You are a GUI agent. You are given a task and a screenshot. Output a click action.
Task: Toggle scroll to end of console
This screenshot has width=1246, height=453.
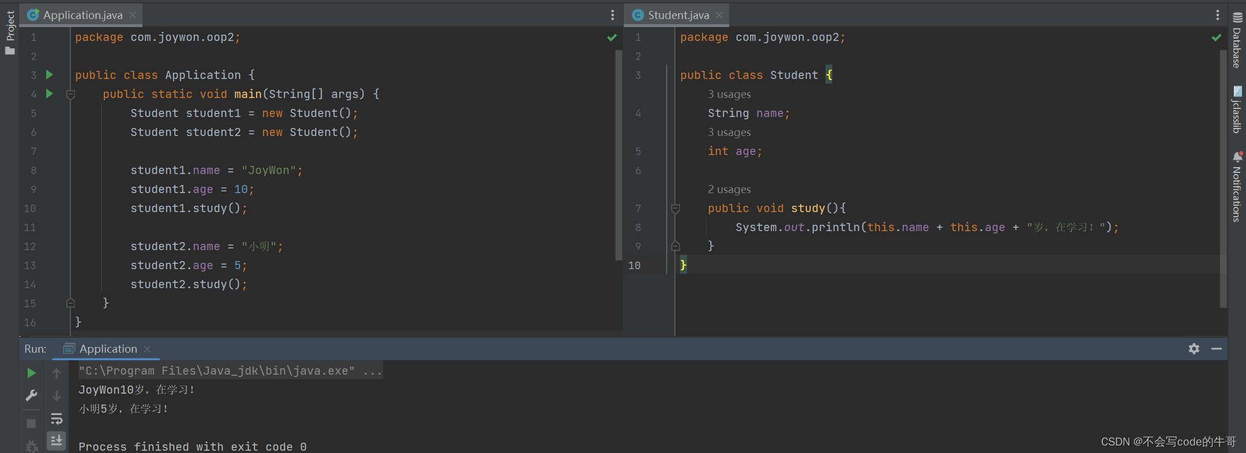point(57,441)
